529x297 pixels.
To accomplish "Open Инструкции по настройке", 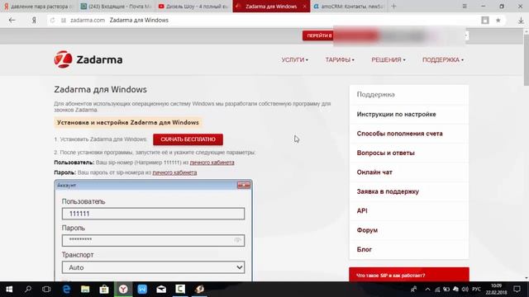I will 396,114.
